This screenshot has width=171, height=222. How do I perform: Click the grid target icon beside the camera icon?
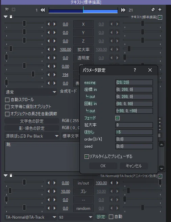(14, 9)
